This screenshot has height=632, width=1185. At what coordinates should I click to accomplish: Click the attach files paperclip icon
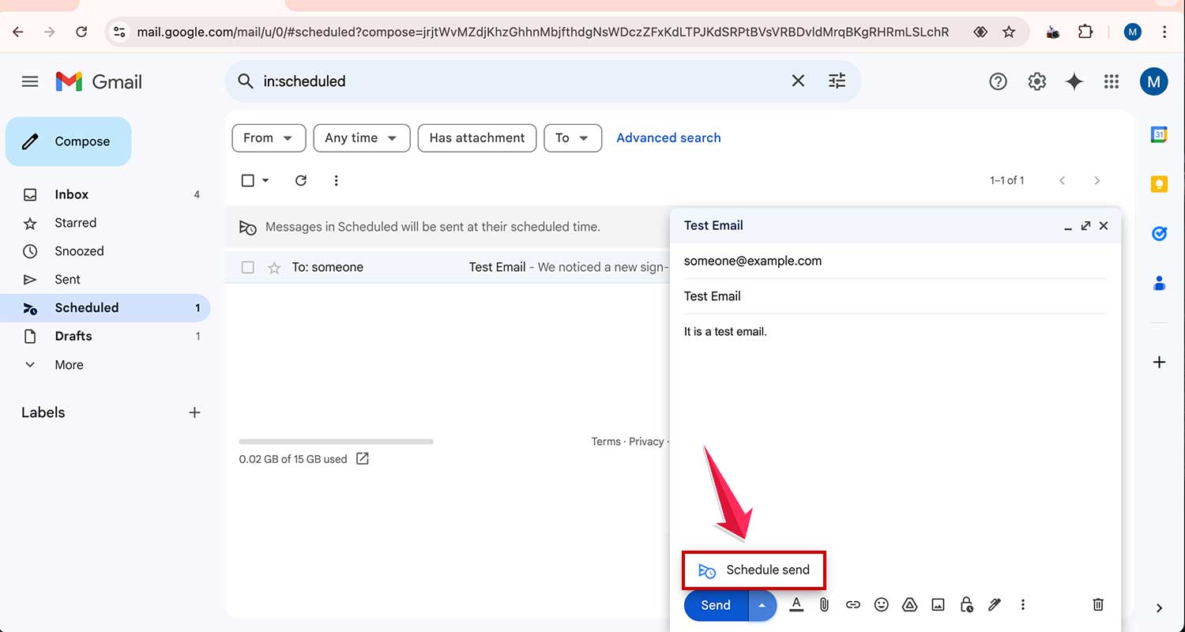pyautogui.click(x=824, y=605)
